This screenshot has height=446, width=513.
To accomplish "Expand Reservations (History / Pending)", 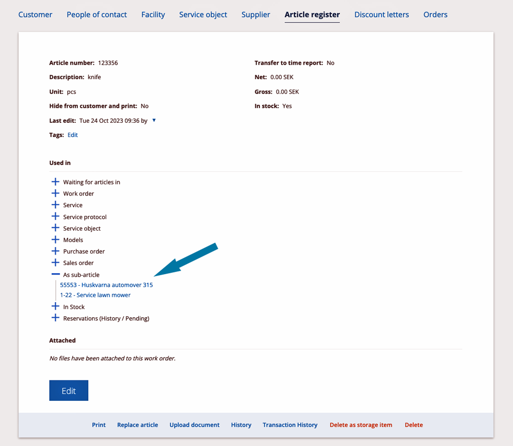I will [55, 318].
